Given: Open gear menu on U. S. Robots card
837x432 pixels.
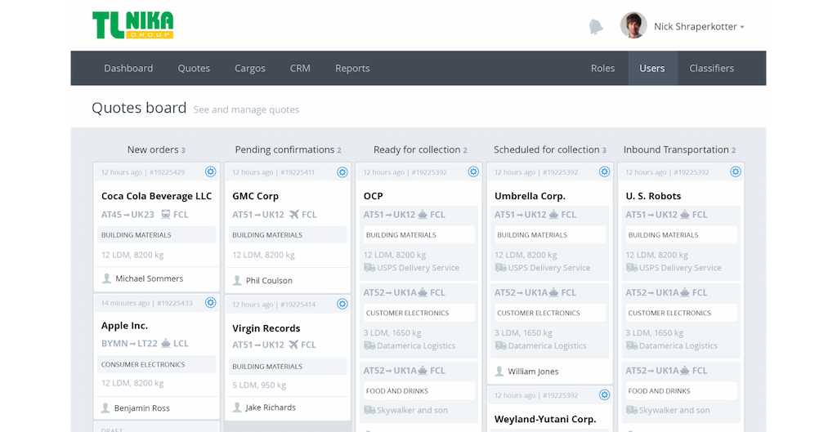Looking at the screenshot, I should coord(736,171).
